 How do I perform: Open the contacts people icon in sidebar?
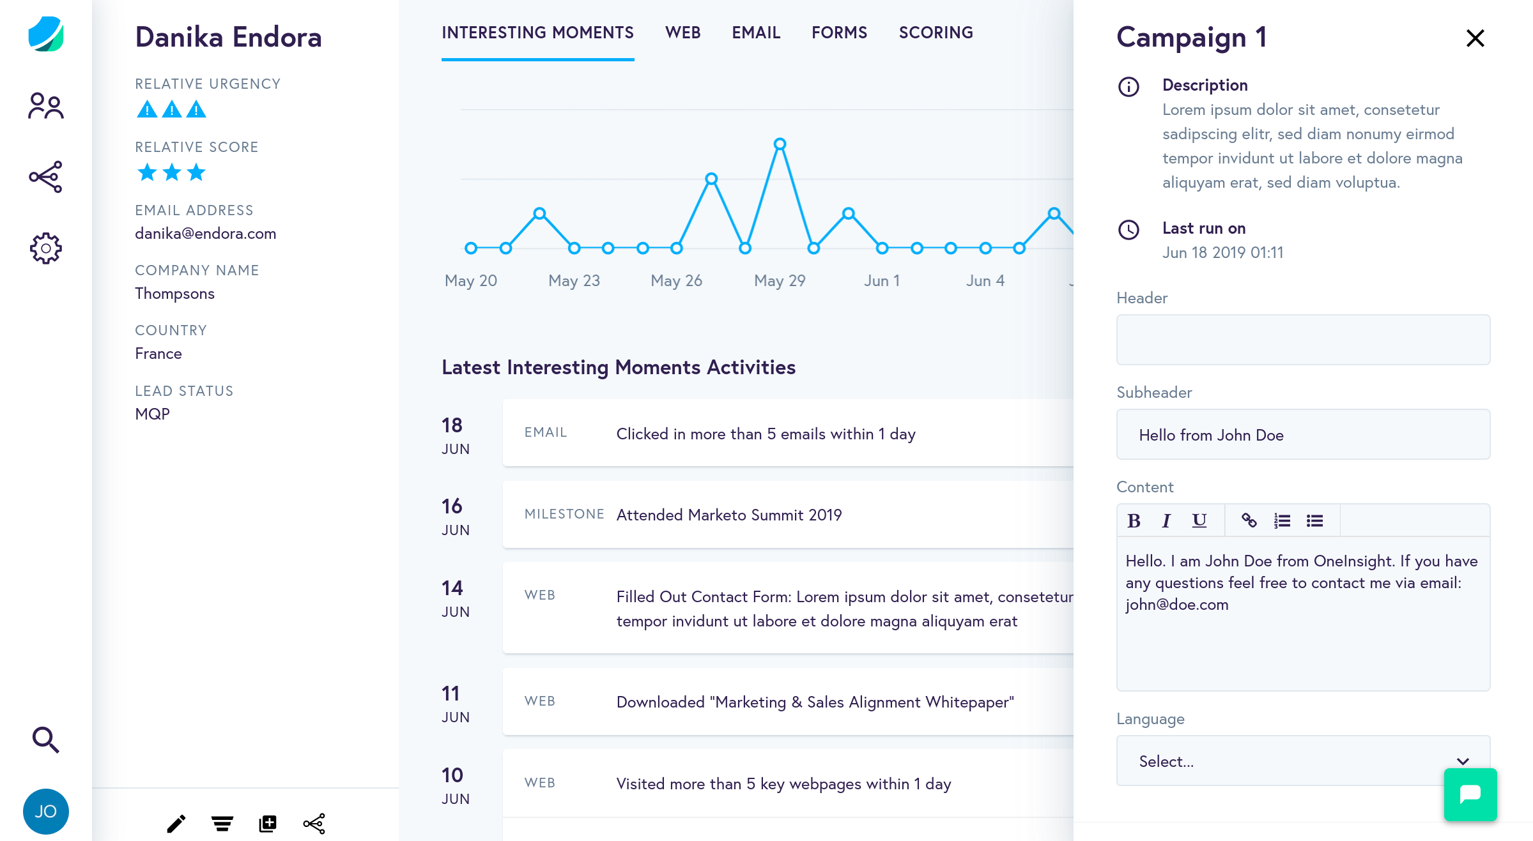[x=46, y=106]
